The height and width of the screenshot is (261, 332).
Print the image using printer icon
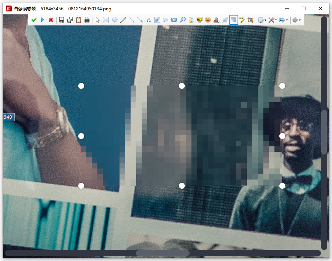[x=87, y=20]
